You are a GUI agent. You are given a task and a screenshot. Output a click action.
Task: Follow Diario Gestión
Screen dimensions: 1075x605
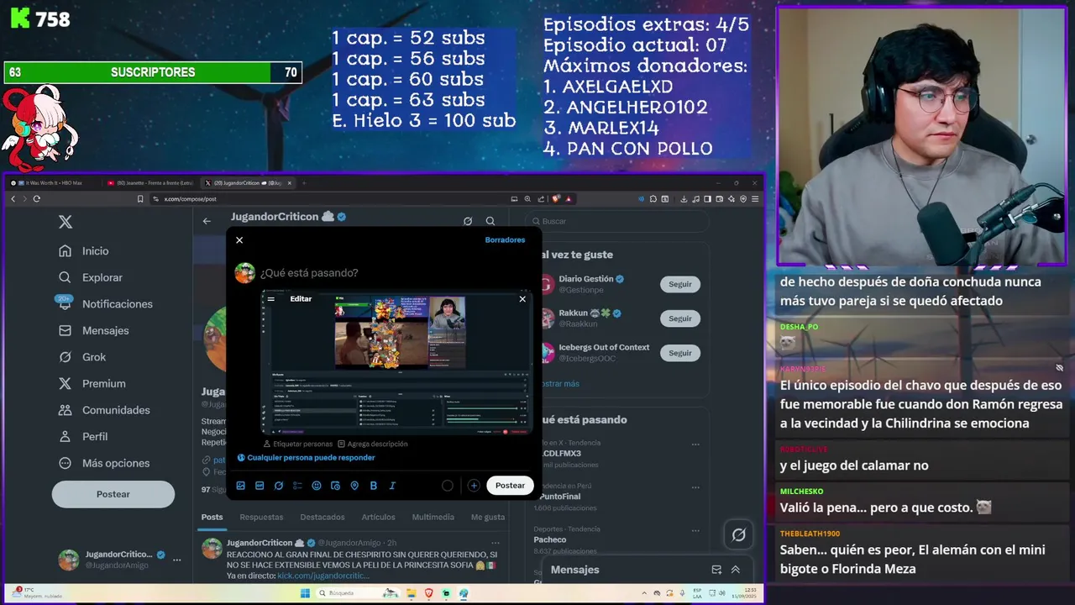click(680, 285)
